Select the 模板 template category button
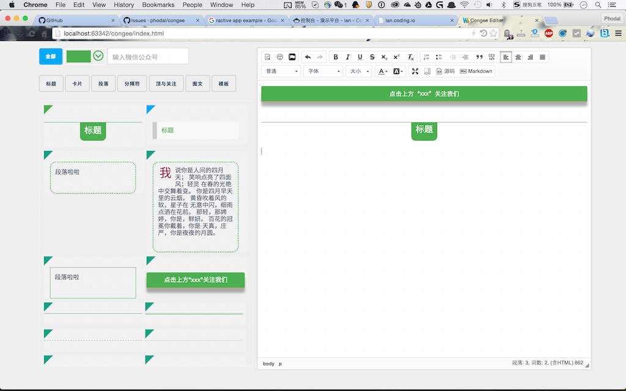The height and width of the screenshot is (391, 626). pos(224,83)
